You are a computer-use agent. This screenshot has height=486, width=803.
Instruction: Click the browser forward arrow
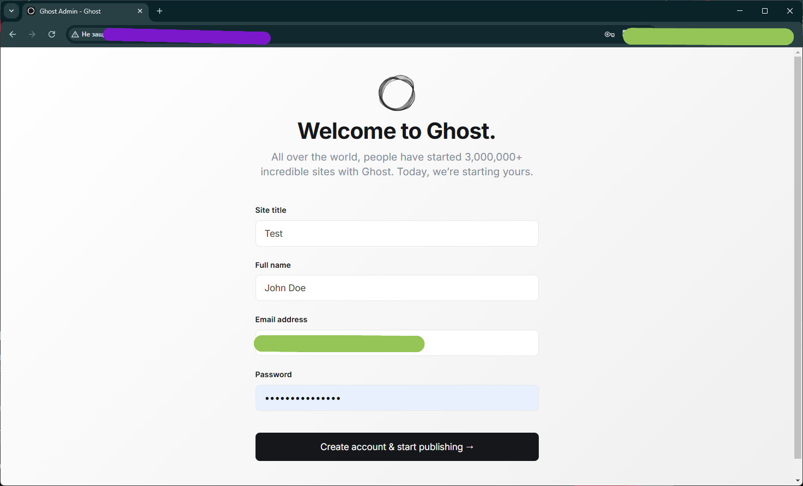(32, 34)
